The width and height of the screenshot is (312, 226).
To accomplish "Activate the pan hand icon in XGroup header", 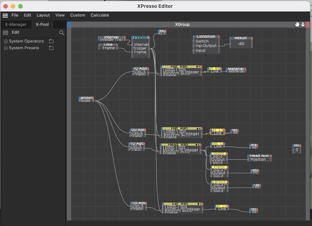I will point(297,24).
